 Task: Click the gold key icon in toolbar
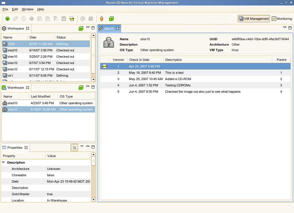coord(72,19)
